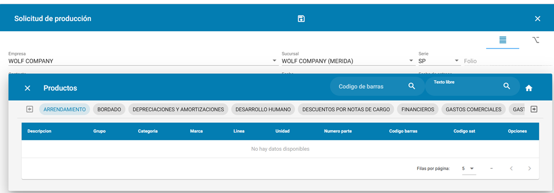
Task: Go to previous table page
Action: click(x=511, y=169)
